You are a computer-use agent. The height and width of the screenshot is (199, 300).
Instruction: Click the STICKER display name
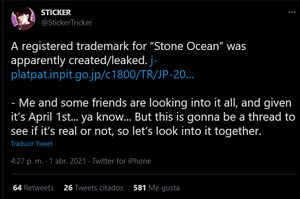pyautogui.click(x=56, y=13)
